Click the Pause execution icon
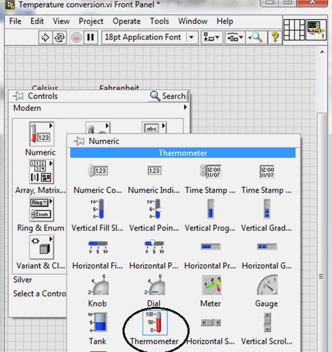The height and width of the screenshot is (352, 332). (90, 37)
